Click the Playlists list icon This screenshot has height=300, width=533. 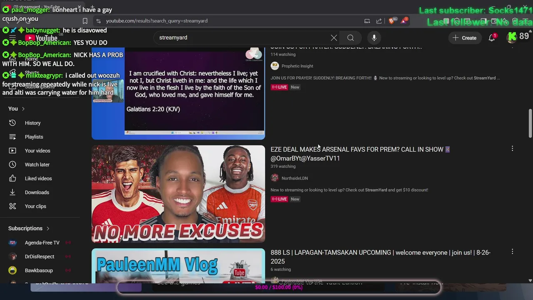[x=12, y=137]
